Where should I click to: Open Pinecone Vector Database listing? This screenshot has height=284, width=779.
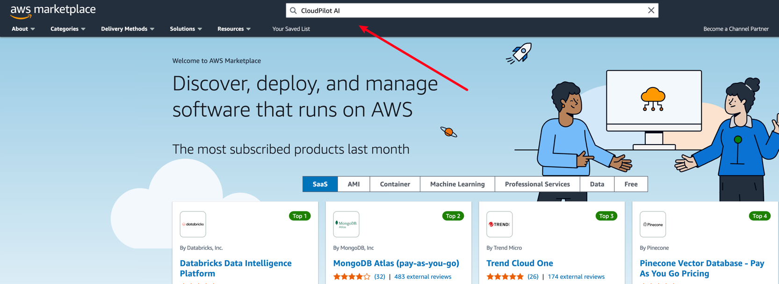(x=702, y=268)
